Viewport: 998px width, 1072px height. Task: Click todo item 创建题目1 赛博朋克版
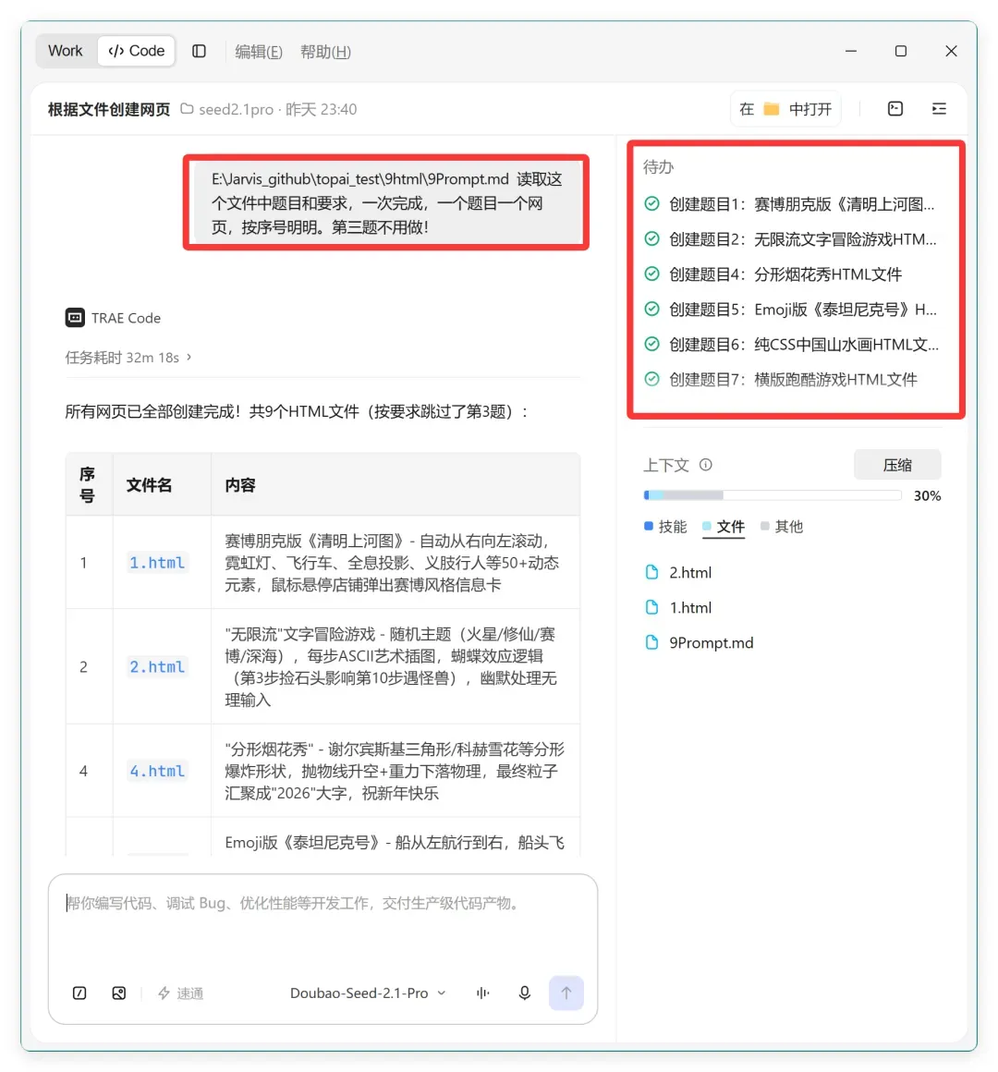(x=789, y=203)
